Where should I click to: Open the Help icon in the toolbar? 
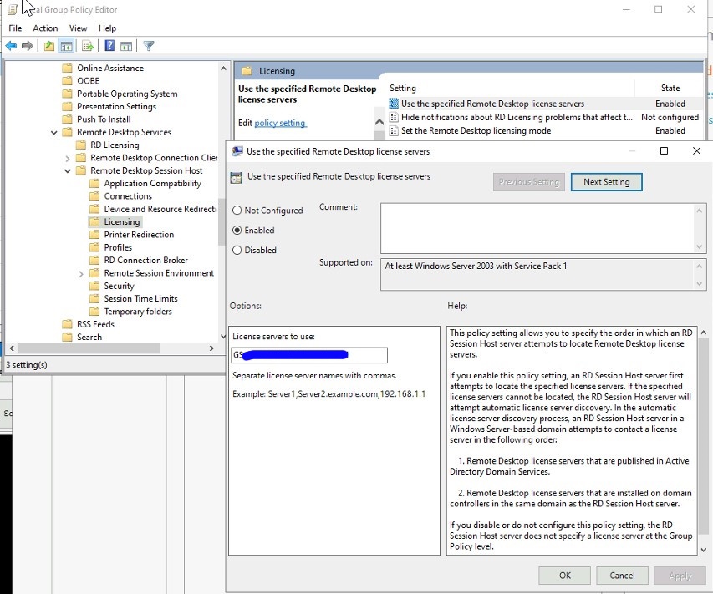(109, 46)
